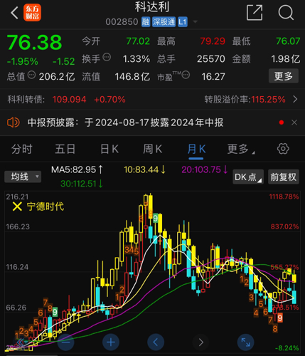Switch to the 分时 tab

coord(22,150)
